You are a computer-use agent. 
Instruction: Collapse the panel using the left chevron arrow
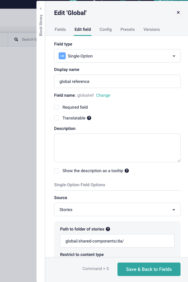pyautogui.click(x=41, y=8)
